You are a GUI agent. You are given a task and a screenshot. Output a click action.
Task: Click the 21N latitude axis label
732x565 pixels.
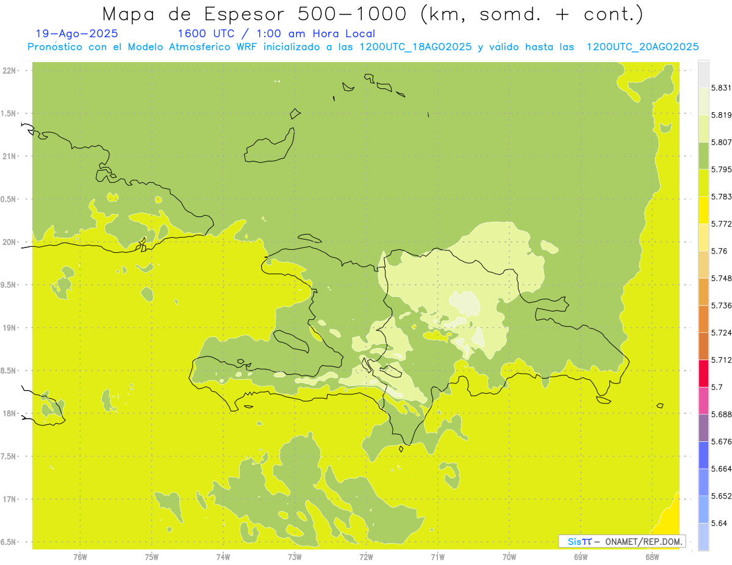pos(9,156)
